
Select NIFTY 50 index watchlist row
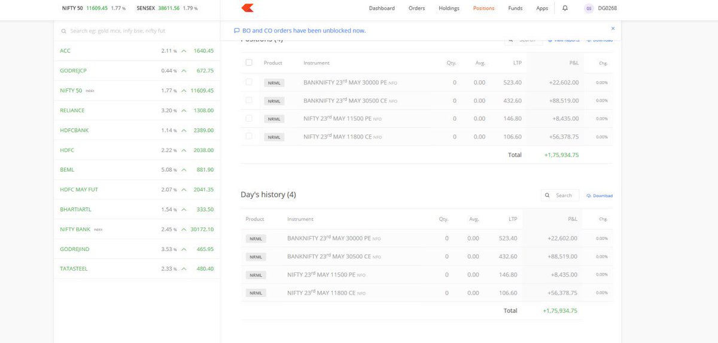[137, 90]
